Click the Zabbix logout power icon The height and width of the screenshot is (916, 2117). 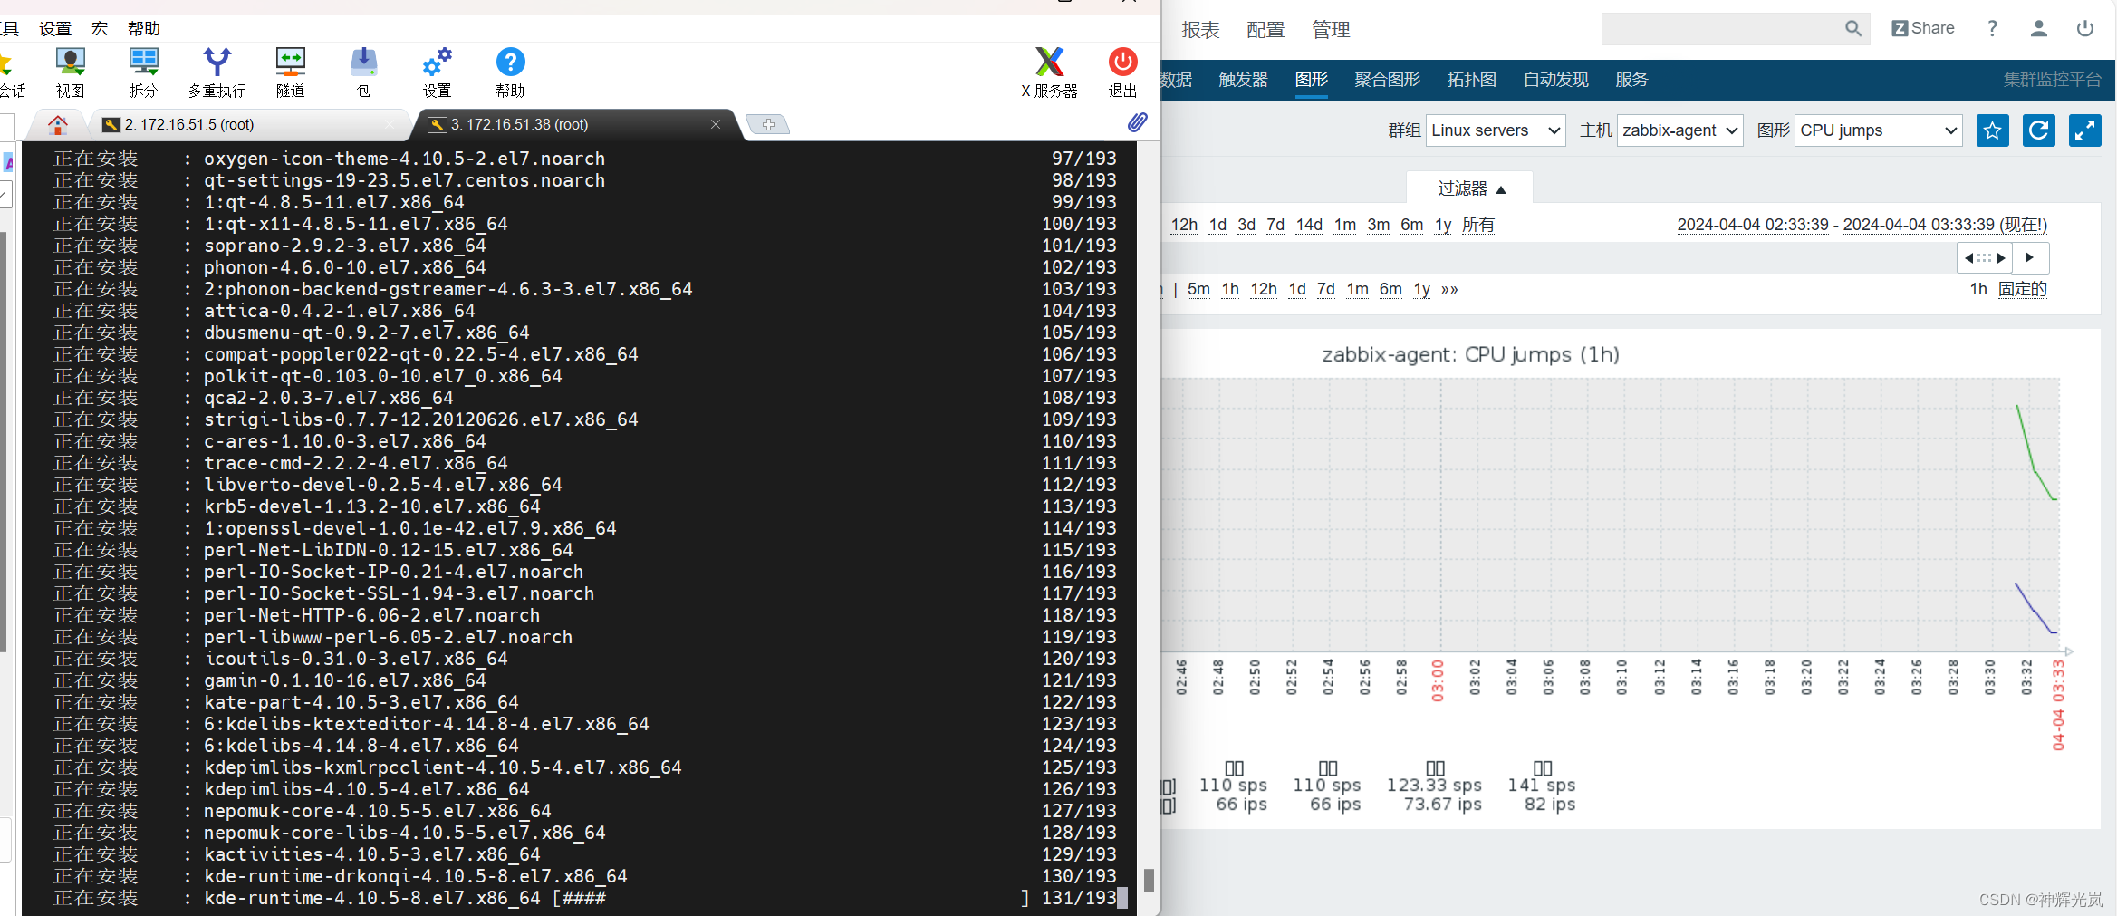2085,28
